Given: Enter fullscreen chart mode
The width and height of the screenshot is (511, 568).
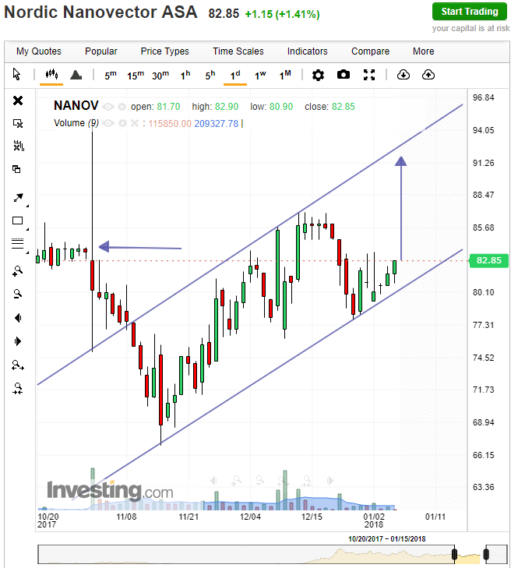Looking at the screenshot, I should [x=369, y=75].
